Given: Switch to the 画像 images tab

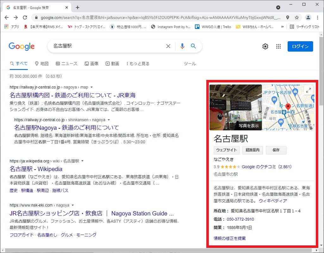Looking at the screenshot, I should [91, 64].
